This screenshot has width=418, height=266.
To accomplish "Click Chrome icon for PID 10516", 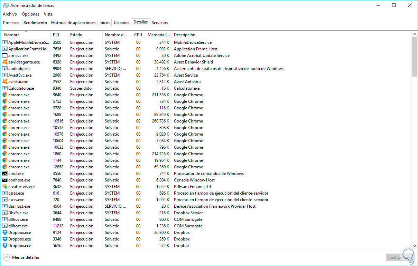I will (5, 121).
